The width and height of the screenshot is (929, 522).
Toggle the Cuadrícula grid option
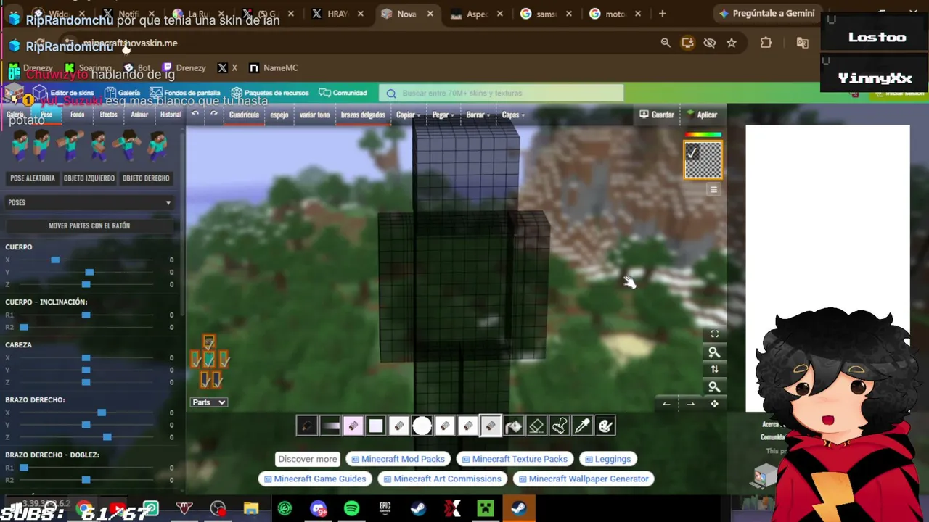[244, 115]
